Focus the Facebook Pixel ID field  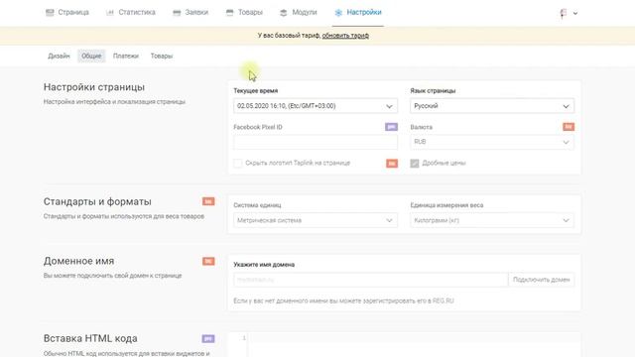tap(316, 142)
